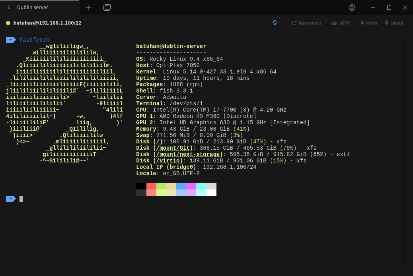Click the AMD Radeon R9 M360 text
This screenshot has width=413, height=276.
[x=189, y=116]
